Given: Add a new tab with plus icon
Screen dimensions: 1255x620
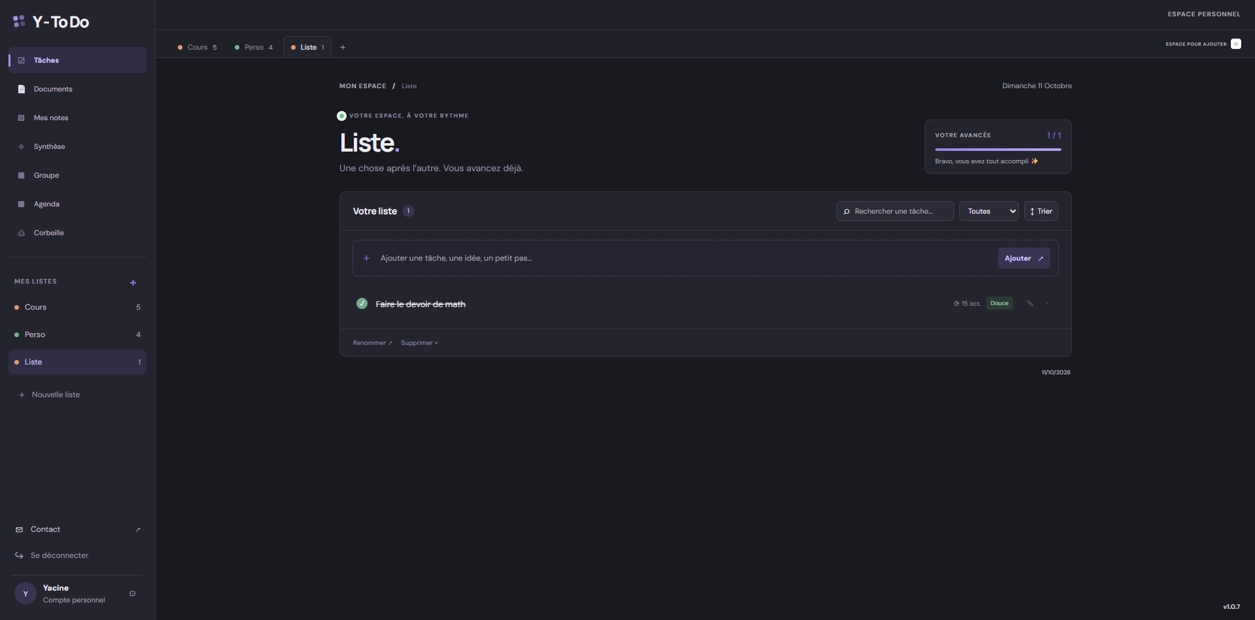Looking at the screenshot, I should click(x=343, y=47).
